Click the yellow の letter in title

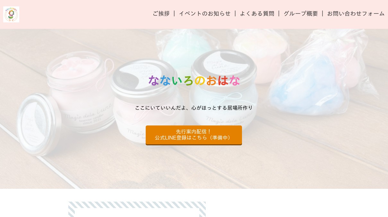click(200, 81)
